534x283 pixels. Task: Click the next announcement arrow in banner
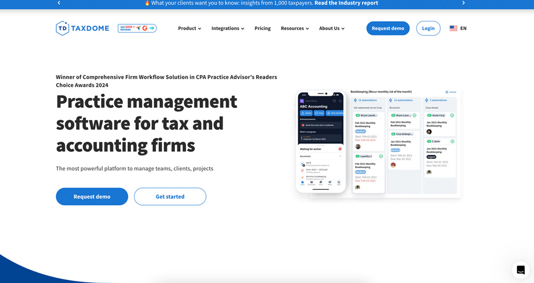463,3
